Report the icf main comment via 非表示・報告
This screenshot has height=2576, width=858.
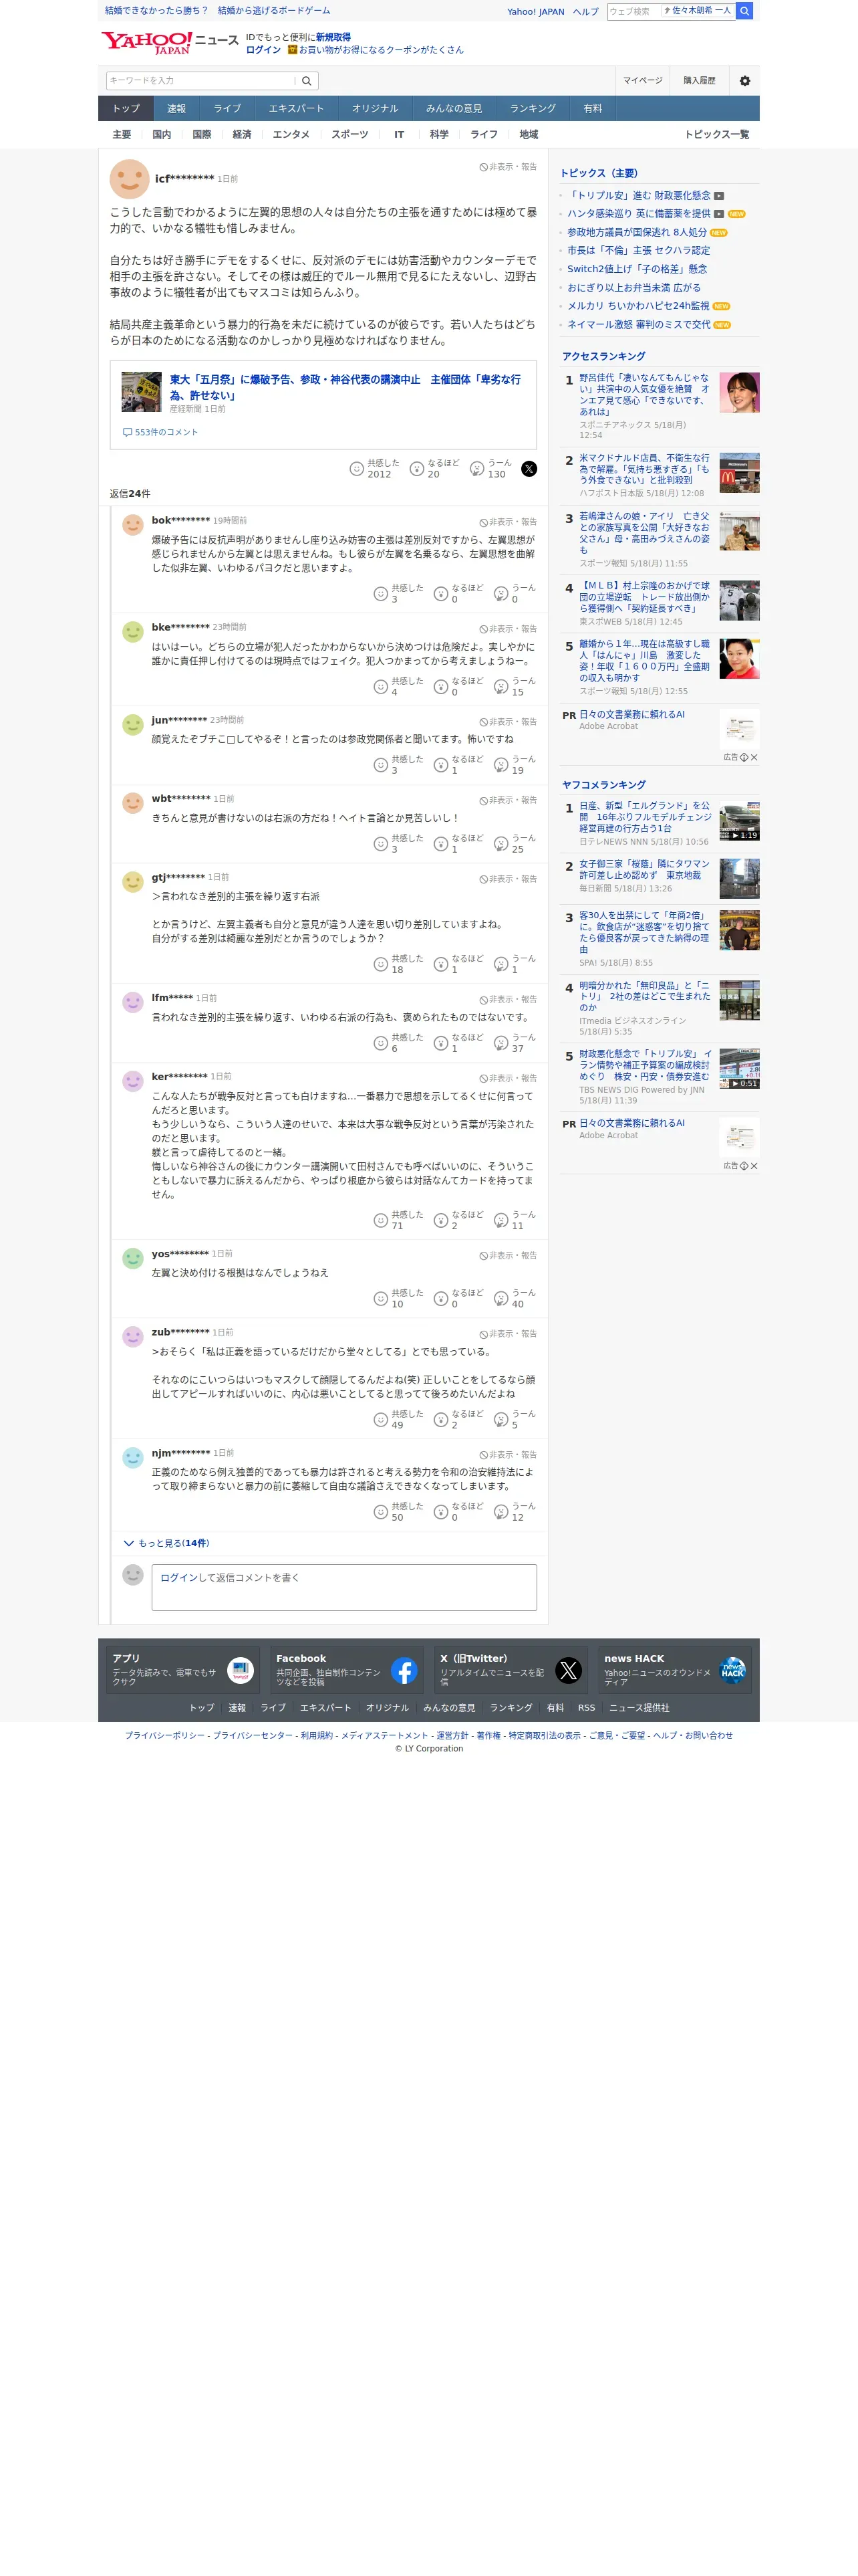click(x=509, y=167)
